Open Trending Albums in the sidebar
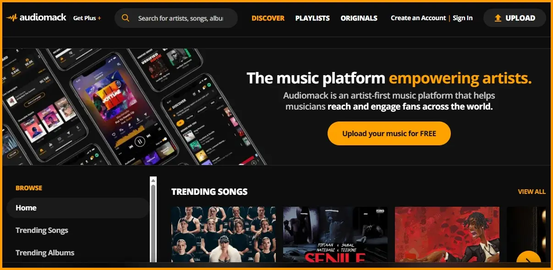The image size is (553, 270). 45,253
